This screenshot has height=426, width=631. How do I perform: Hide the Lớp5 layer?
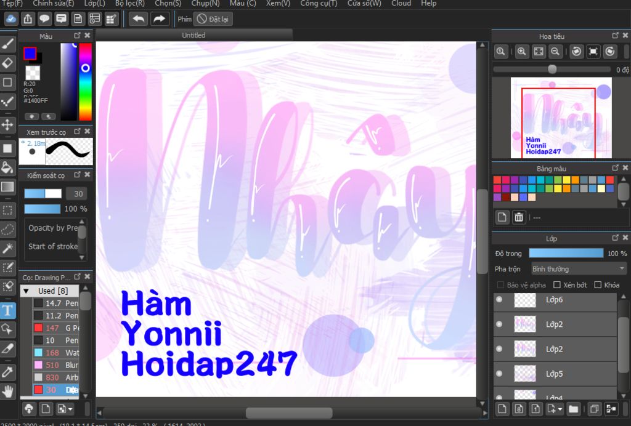pos(499,373)
